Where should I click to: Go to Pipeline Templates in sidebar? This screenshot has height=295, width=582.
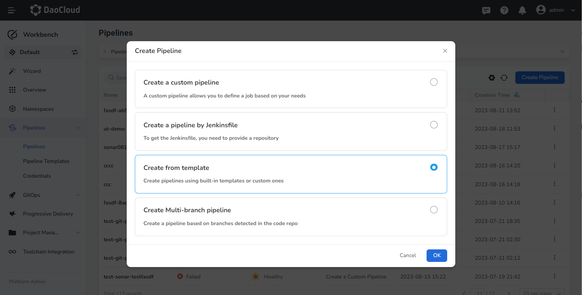[46, 161]
